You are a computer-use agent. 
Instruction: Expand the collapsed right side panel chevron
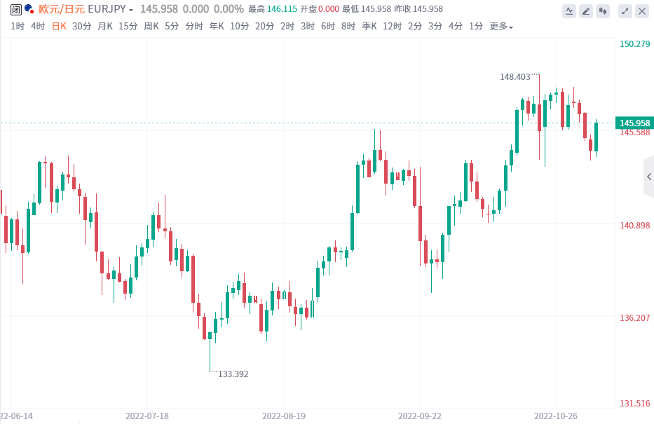click(x=648, y=177)
